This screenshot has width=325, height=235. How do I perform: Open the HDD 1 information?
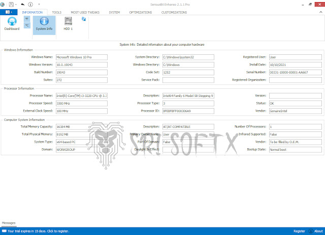tap(68, 24)
